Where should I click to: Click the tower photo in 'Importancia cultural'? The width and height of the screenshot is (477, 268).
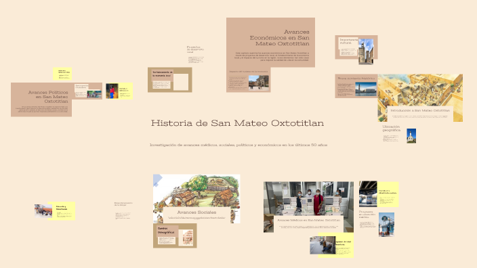click(x=366, y=51)
